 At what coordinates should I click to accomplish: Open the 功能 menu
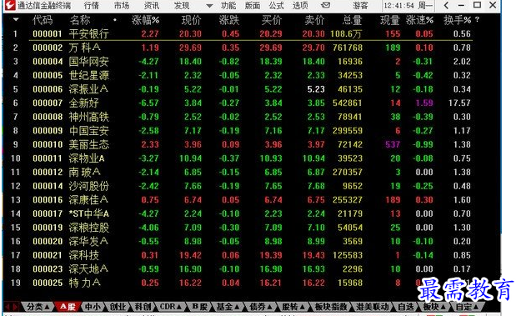[x=228, y=5]
